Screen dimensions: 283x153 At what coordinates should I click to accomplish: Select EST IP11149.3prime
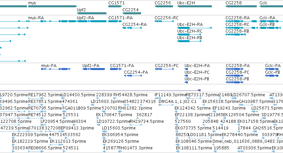click(171, 95)
